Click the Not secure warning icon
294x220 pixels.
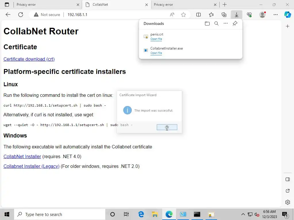36,15
